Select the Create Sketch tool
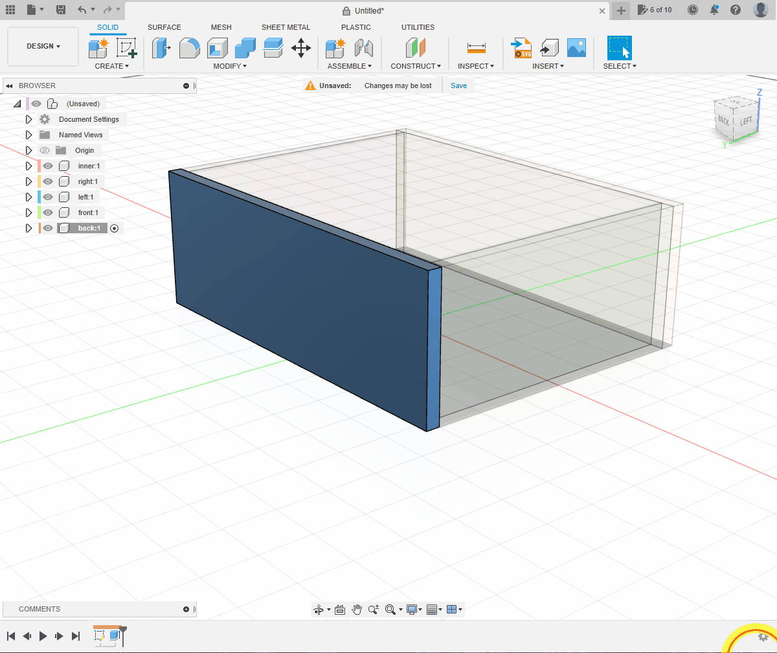 (x=127, y=48)
